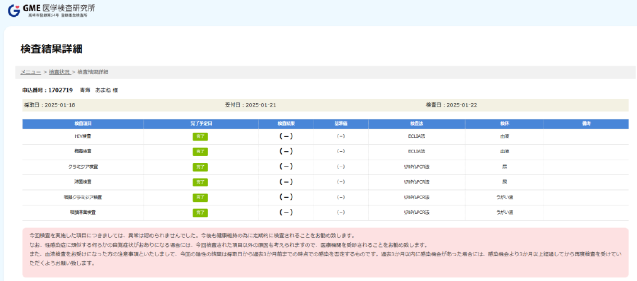Click the PCR法 cell for 咽頭淋菌検査
Image resolution: width=637 pixels, height=281 pixels.
[417, 212]
